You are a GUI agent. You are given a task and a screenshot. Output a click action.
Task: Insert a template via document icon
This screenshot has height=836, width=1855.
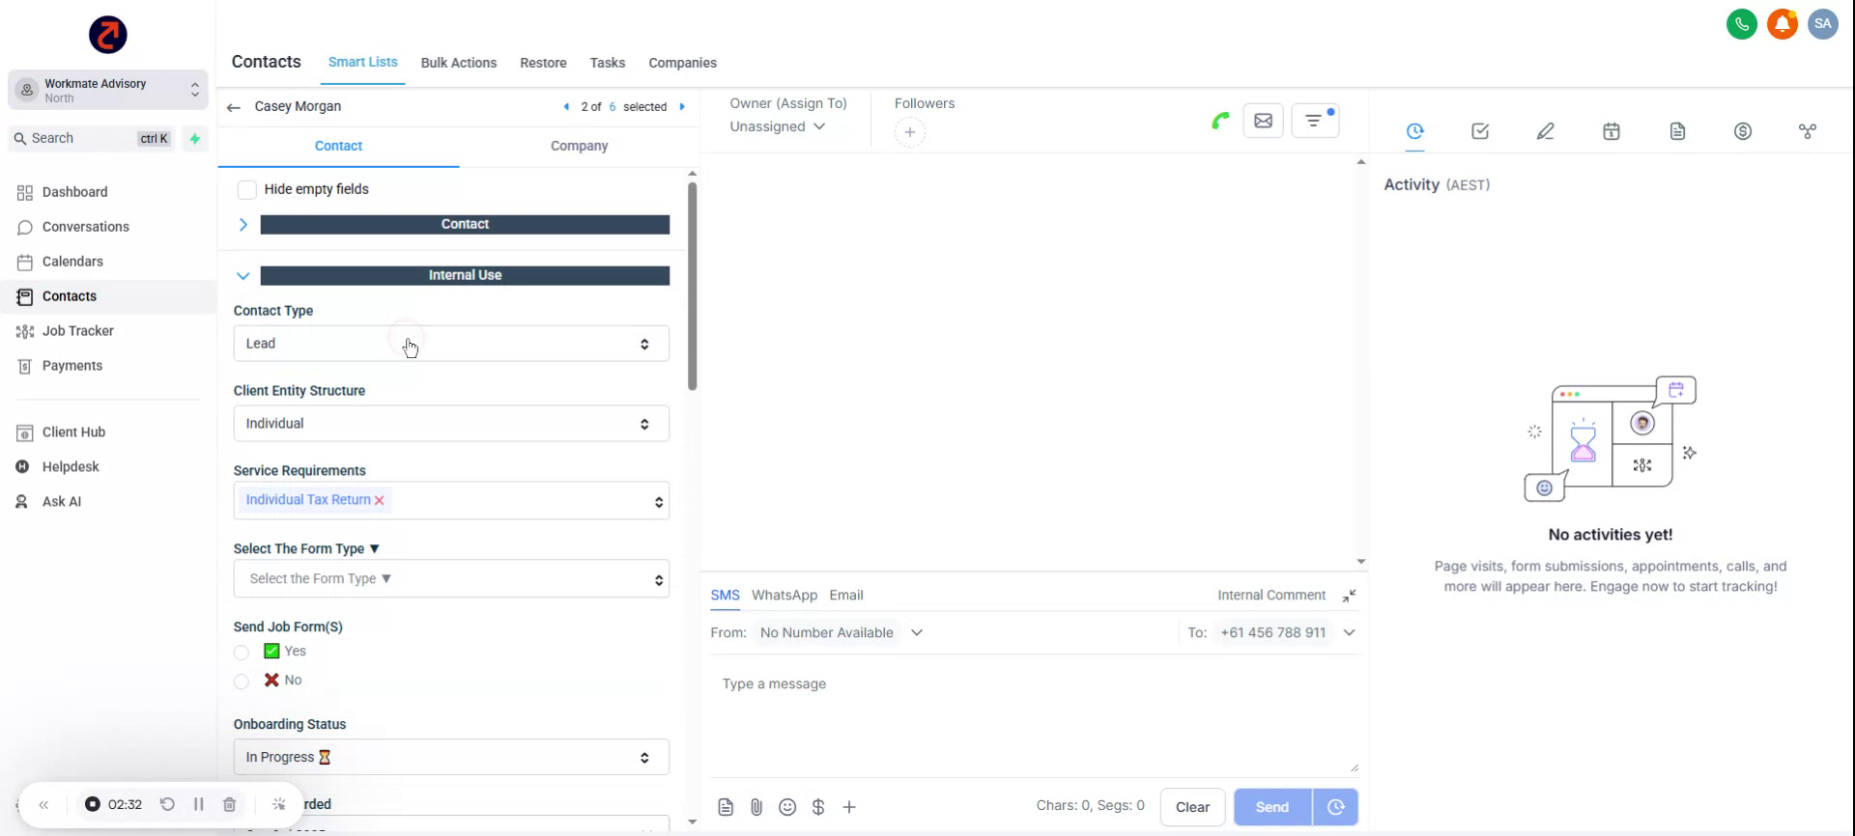click(726, 807)
